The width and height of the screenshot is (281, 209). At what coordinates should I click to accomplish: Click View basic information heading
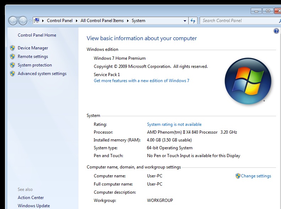pos(142,38)
